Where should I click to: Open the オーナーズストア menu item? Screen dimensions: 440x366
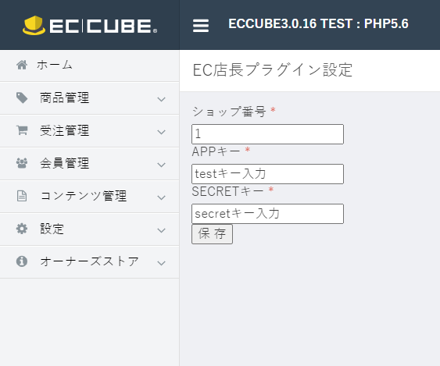coord(90,261)
